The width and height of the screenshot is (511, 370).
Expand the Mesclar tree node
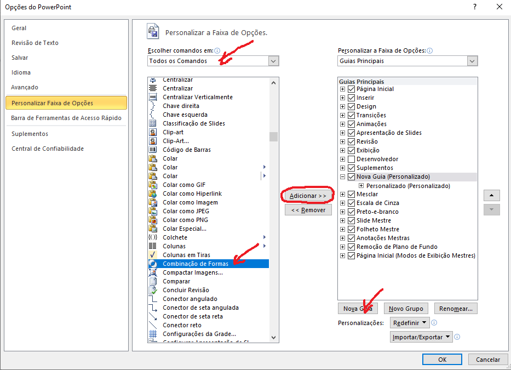tap(342, 194)
